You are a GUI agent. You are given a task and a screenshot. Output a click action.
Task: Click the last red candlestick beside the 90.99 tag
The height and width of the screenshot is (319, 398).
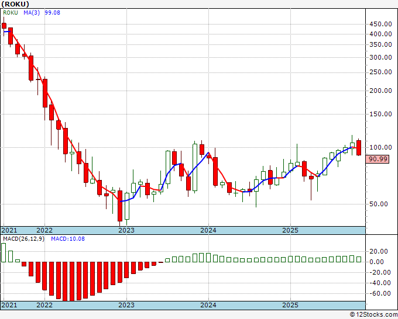tap(359, 148)
